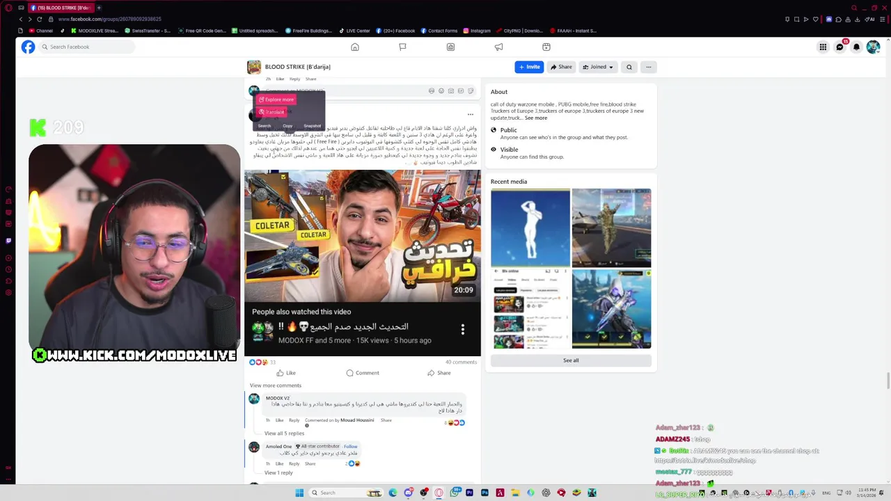Open the dancing figure recent media thumbnail

(530, 228)
